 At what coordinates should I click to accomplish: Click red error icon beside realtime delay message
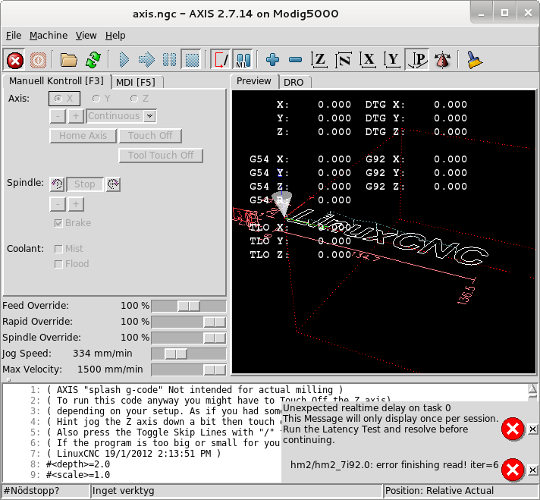coord(513,429)
